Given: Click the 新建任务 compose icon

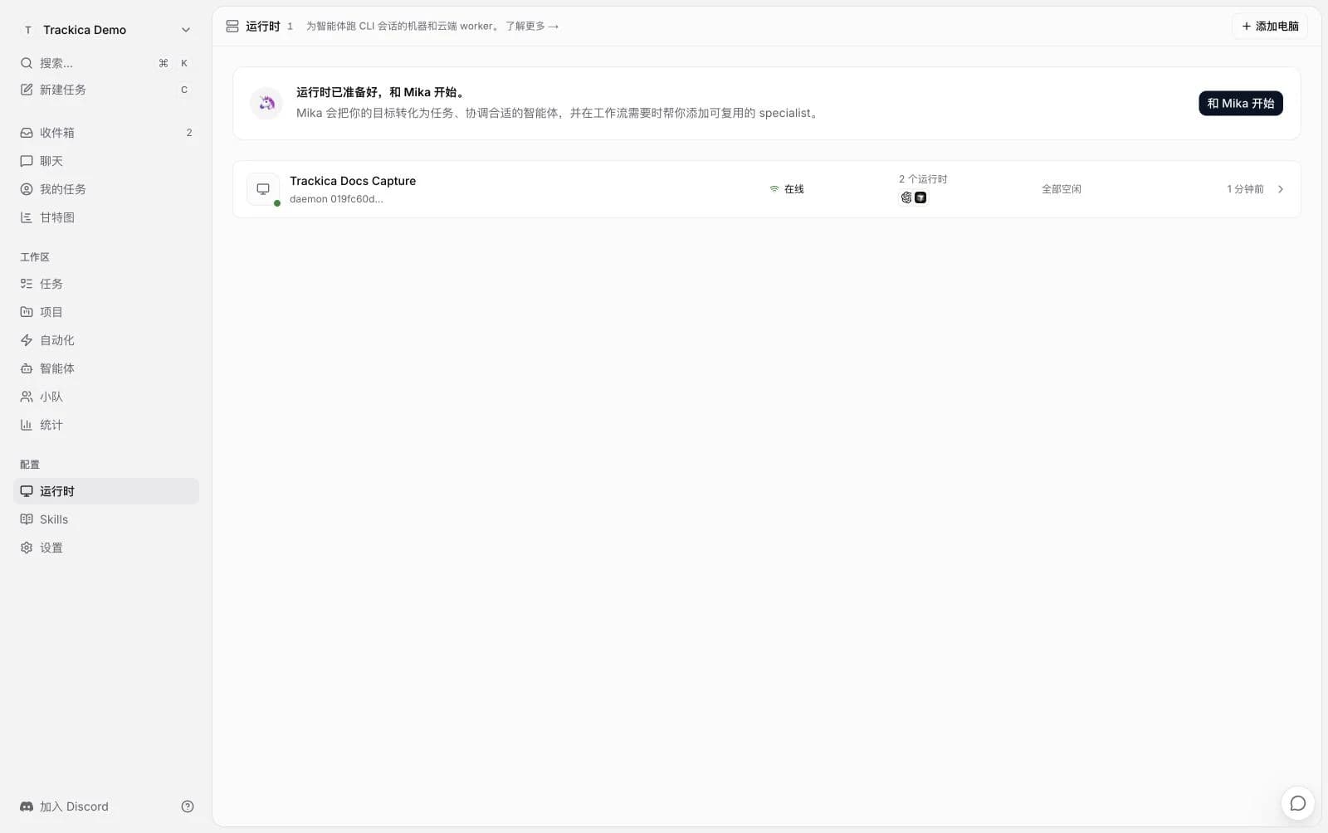Looking at the screenshot, I should pyautogui.click(x=27, y=90).
